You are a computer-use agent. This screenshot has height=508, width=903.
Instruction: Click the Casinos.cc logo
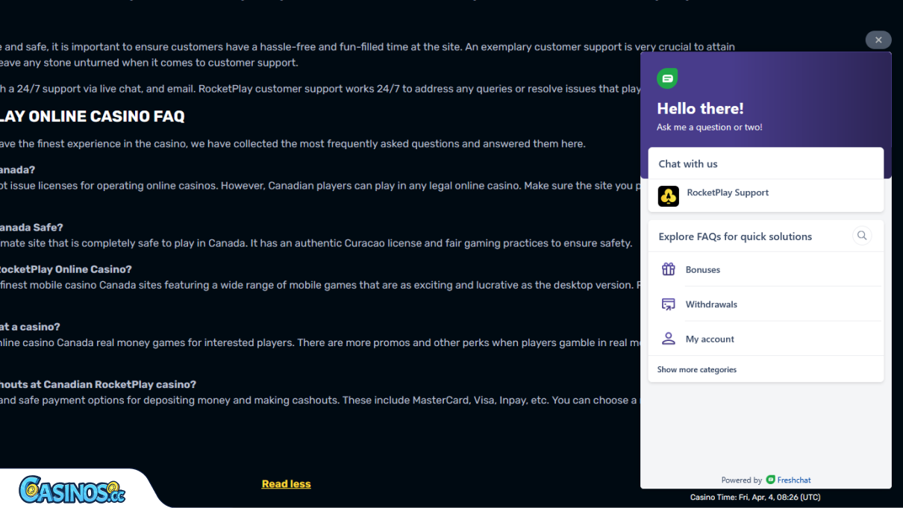(72, 489)
